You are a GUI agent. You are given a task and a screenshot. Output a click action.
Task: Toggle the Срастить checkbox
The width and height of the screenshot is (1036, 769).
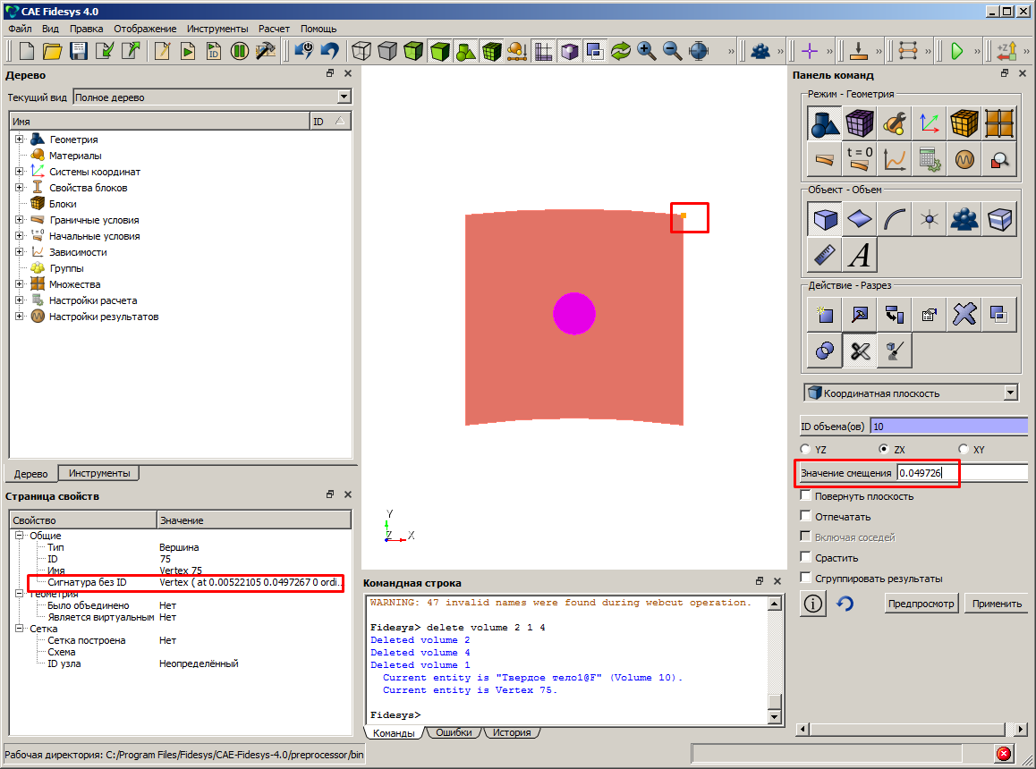point(805,557)
